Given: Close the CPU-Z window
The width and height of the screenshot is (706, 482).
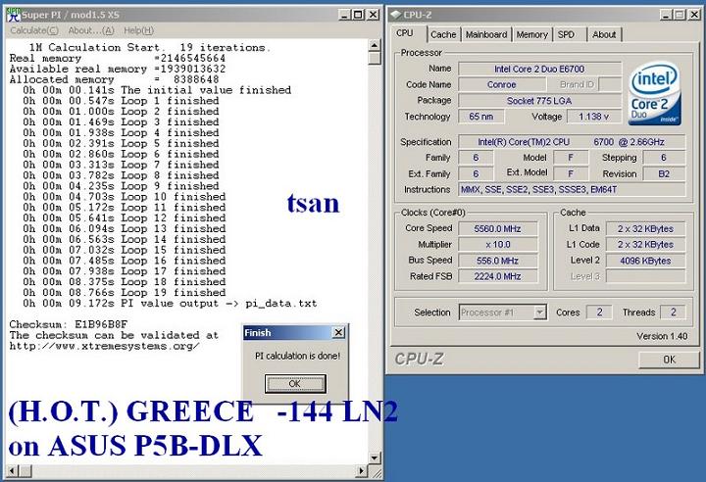Looking at the screenshot, I should click(695, 15).
